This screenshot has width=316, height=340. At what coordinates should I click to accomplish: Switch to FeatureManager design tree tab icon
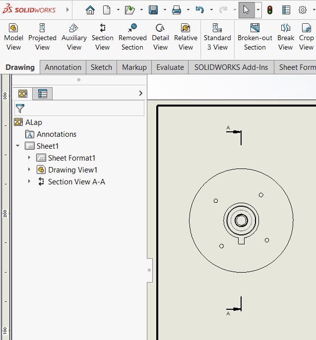(23, 94)
